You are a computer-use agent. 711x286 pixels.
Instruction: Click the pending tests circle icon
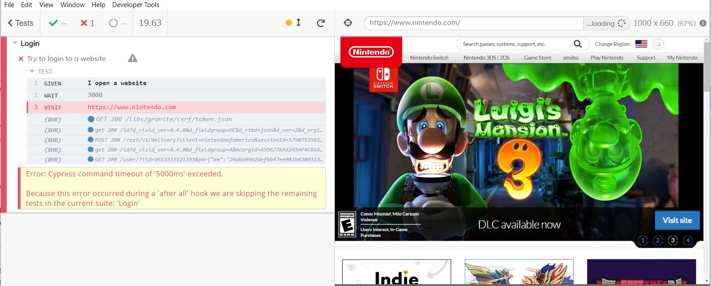pos(114,23)
